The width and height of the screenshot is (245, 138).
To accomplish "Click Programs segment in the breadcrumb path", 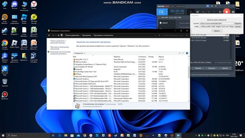I will pyautogui.click(x=87, y=35).
